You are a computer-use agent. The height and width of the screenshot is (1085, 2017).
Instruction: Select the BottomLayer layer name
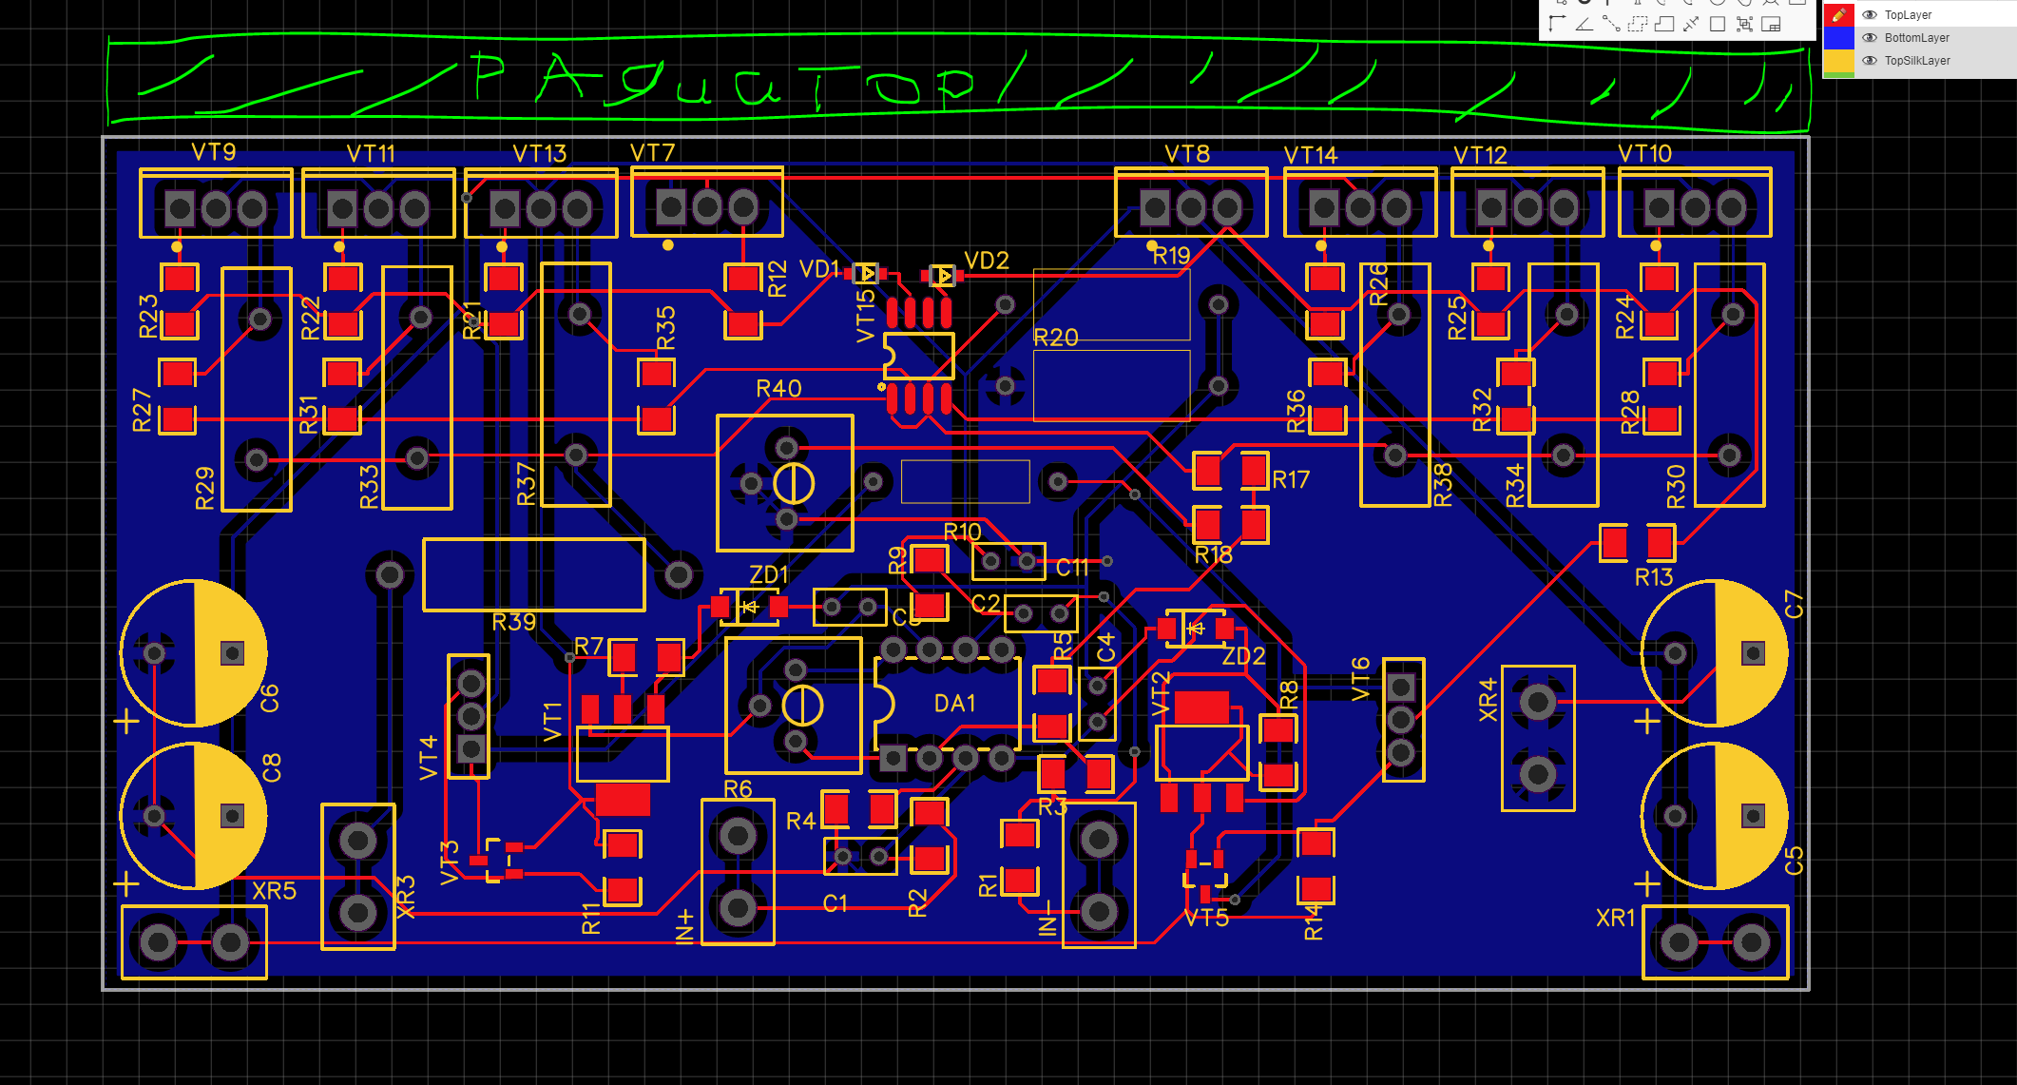tap(1917, 38)
